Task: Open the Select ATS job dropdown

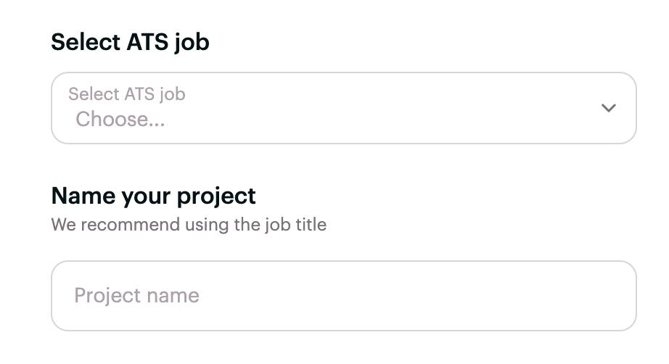Action: [x=343, y=108]
